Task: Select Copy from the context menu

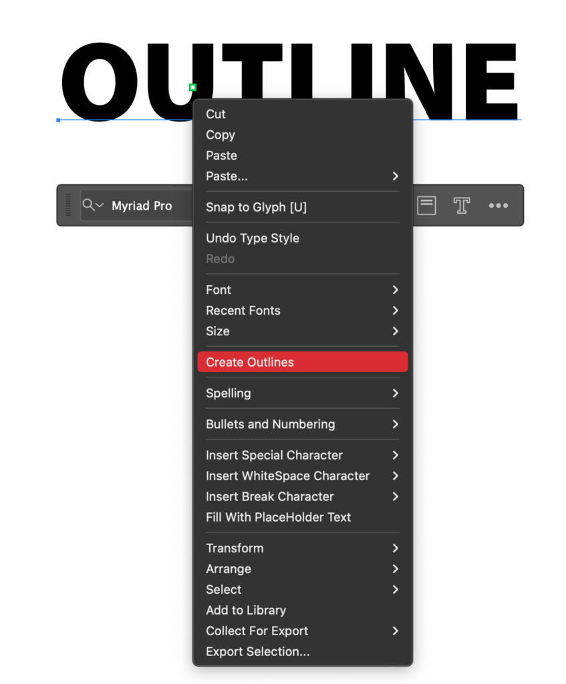Action: (221, 135)
